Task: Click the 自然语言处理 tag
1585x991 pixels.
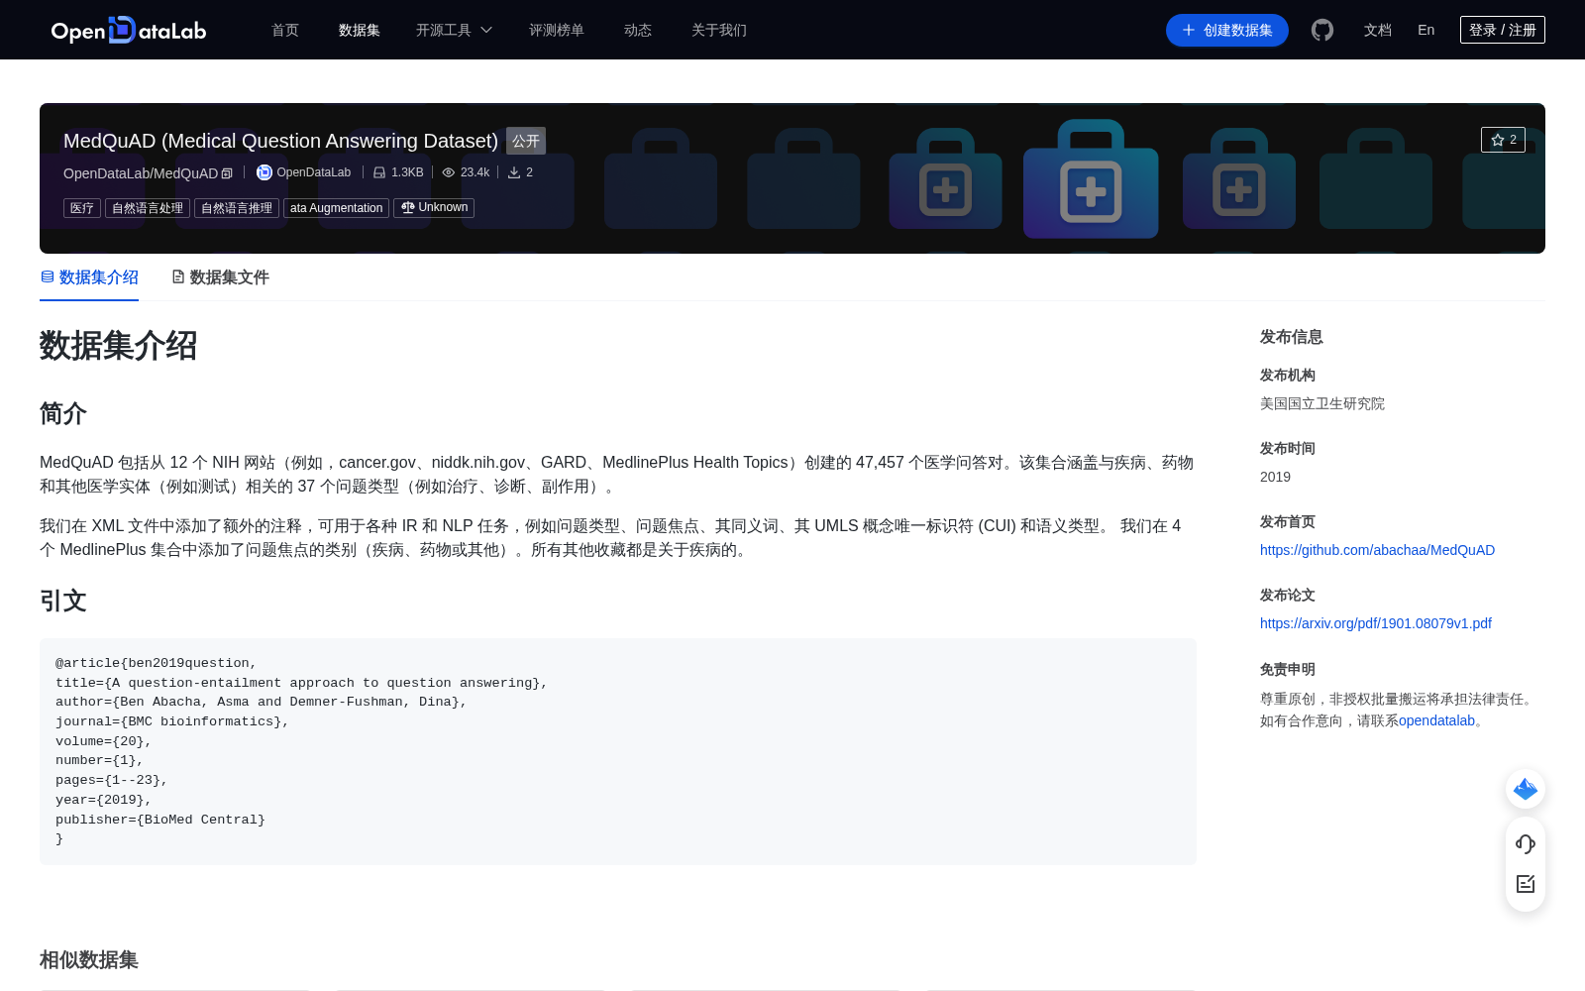Action: (148, 208)
